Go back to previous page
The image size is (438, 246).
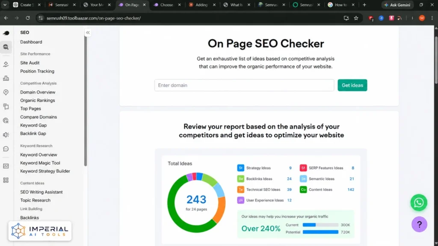click(6, 18)
